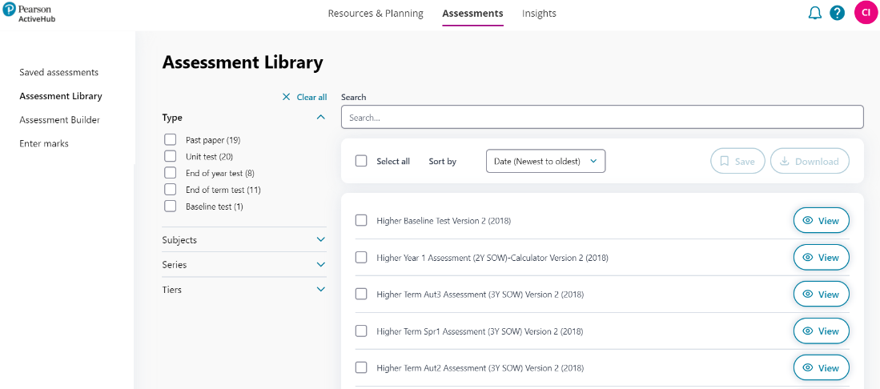
Task: View Higher Term Aut3 Assessment
Action: tap(821, 294)
